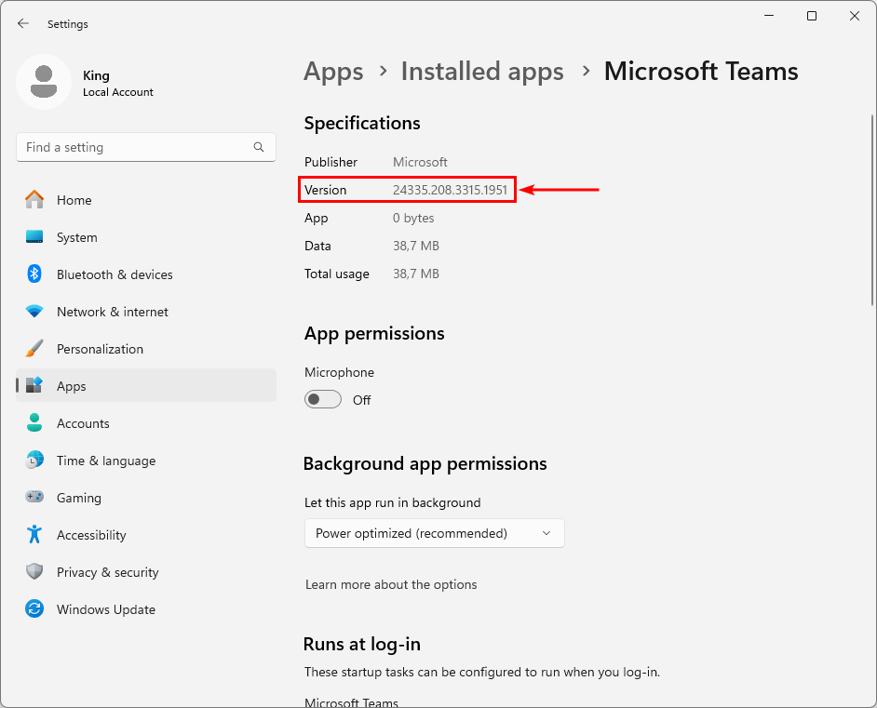This screenshot has width=877, height=708.
Task: Select the Network & internet Wi-Fi icon
Action: [x=34, y=312]
